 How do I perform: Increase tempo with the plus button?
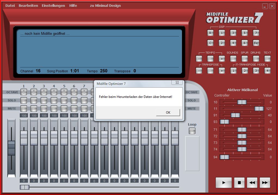(x=222, y=59)
